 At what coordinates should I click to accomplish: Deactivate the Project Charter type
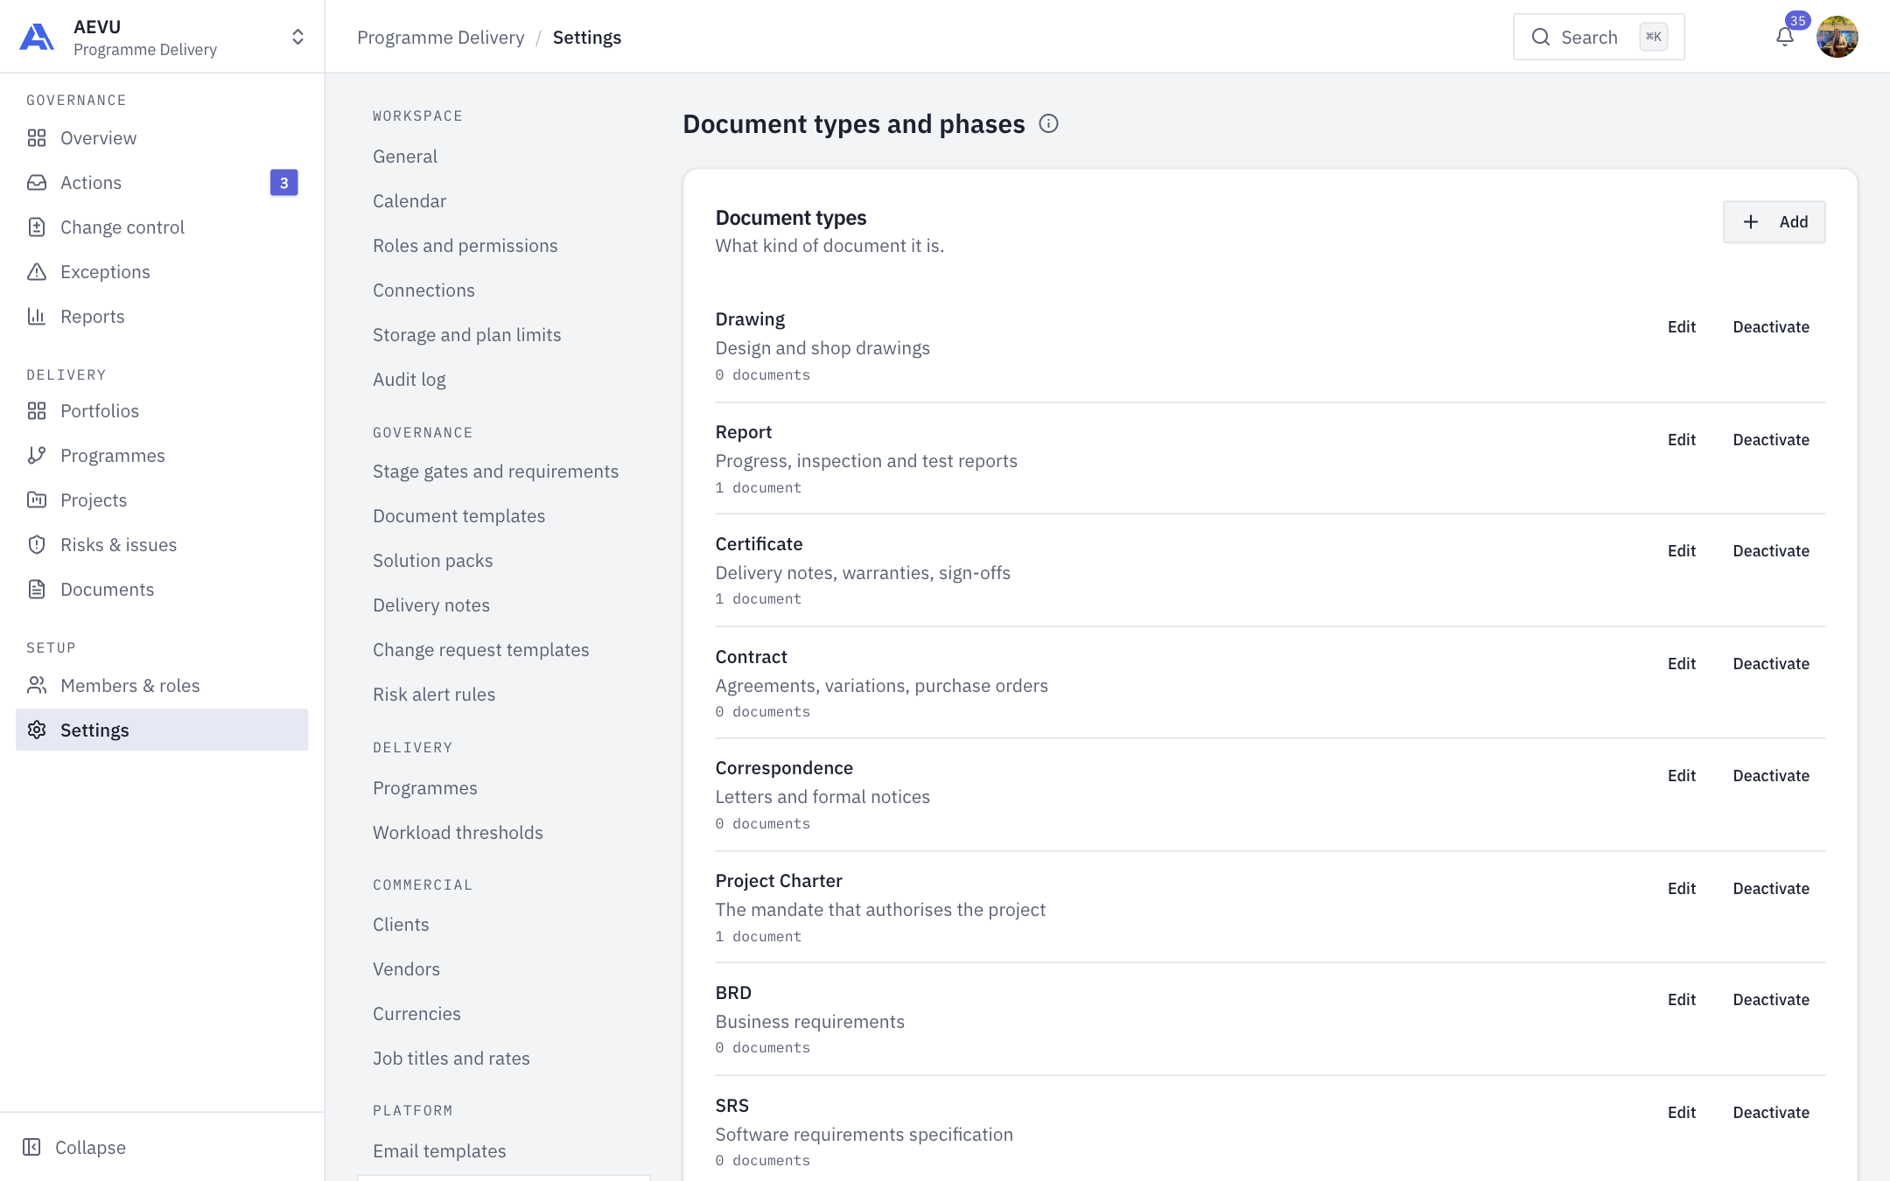tap(1771, 889)
